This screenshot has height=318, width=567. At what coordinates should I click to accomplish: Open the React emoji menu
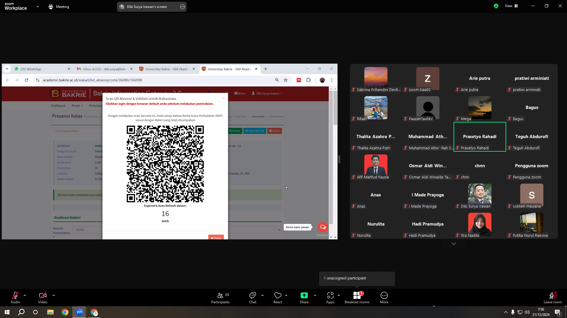coord(278,298)
